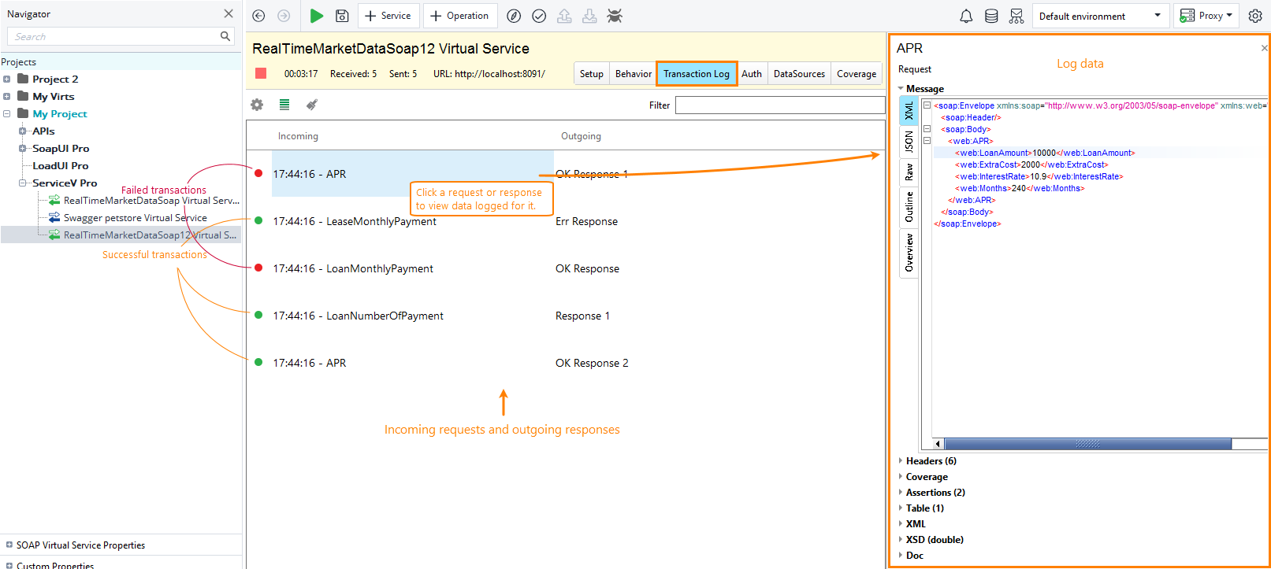
Task: Expand the SoapUI Pro node
Action: (x=23, y=148)
